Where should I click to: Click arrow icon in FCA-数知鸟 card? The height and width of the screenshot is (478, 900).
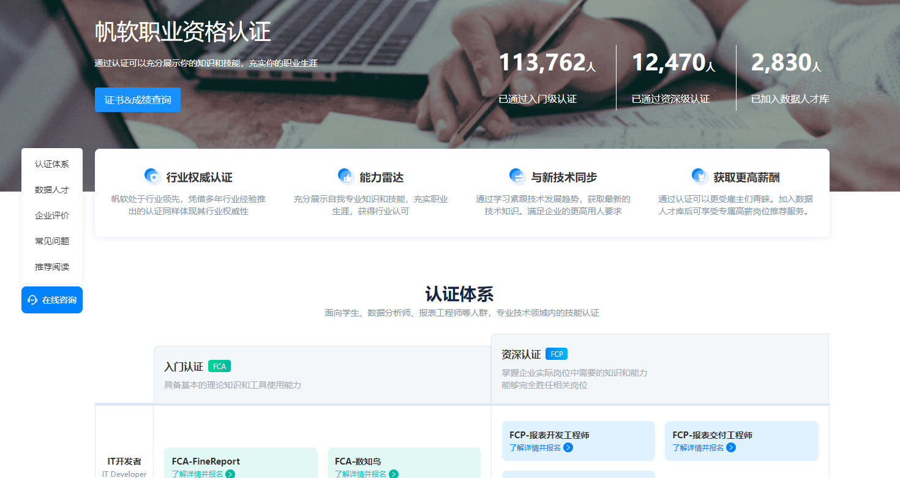[394, 474]
